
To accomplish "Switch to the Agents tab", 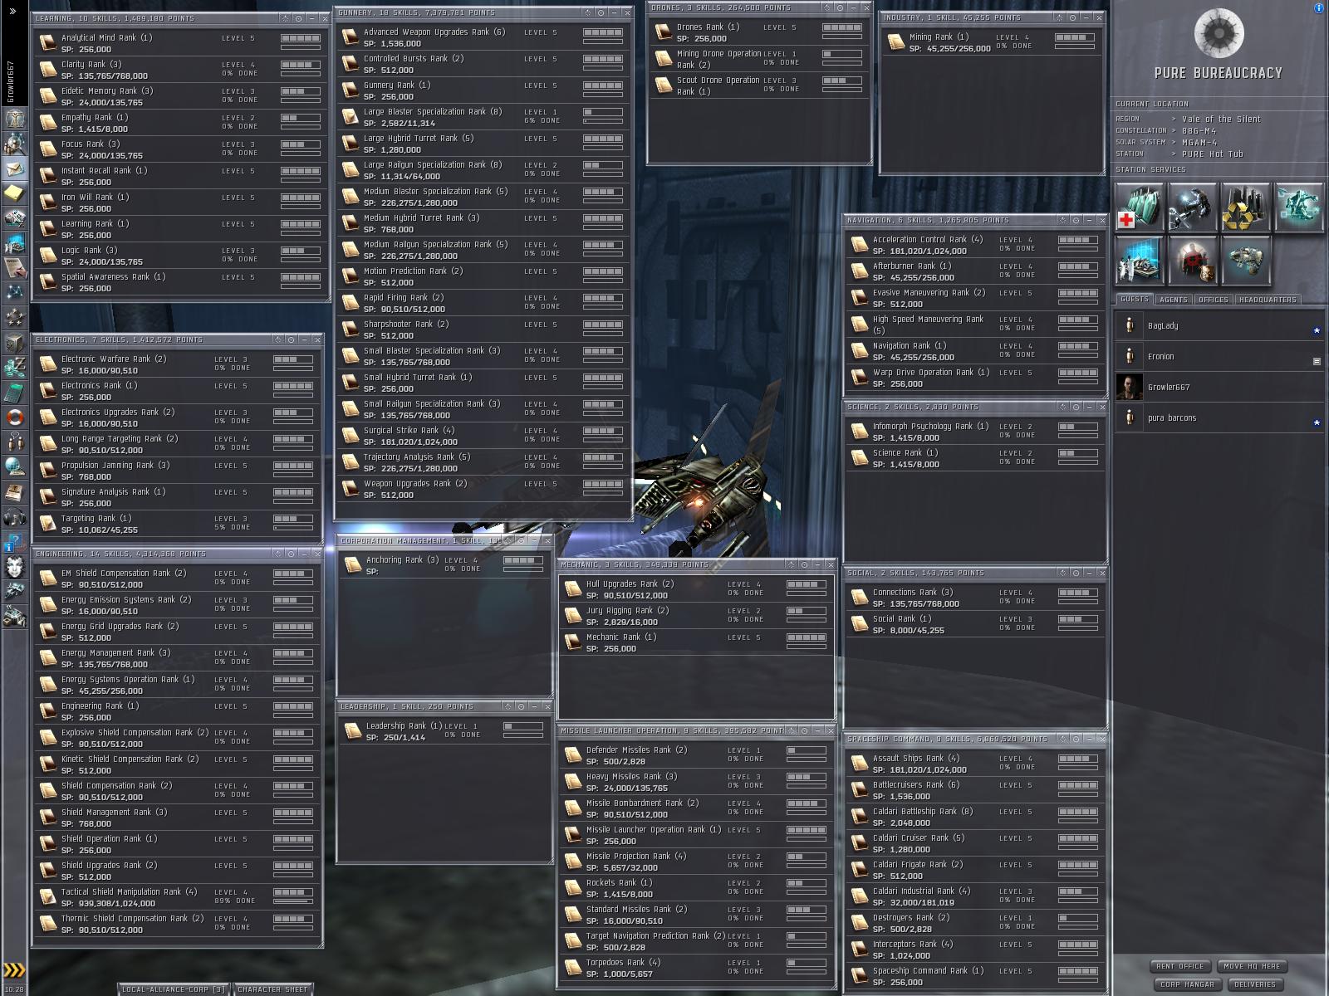I will [x=1174, y=299].
